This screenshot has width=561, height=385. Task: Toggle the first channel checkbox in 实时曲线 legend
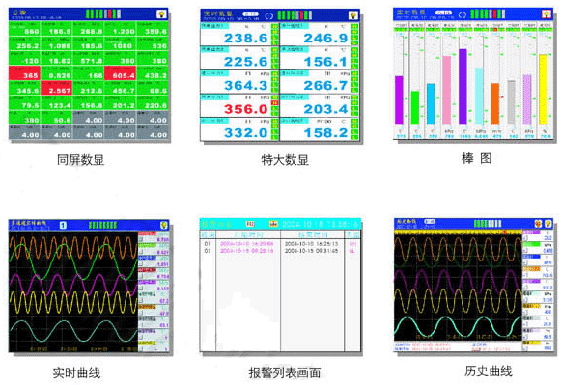(141, 240)
